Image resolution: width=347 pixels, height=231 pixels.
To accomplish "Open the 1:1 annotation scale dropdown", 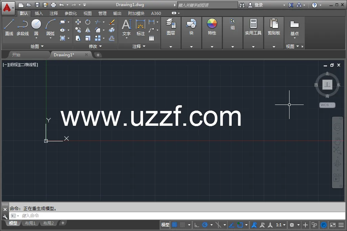I will (281, 225).
